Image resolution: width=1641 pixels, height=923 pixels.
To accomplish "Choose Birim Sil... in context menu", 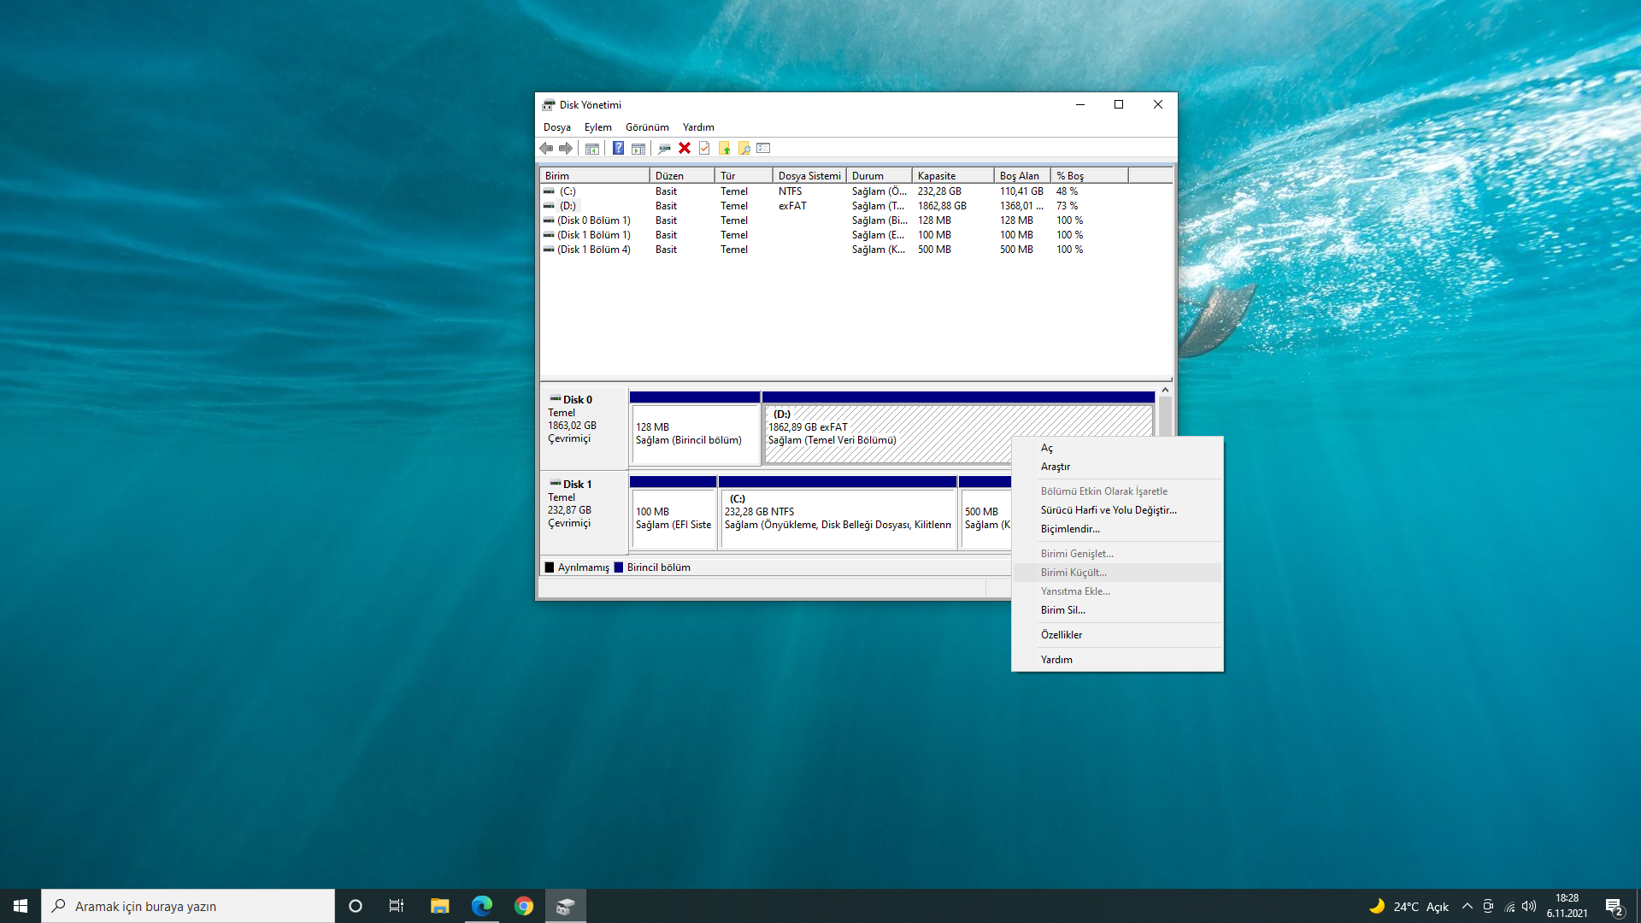I will pyautogui.click(x=1062, y=610).
